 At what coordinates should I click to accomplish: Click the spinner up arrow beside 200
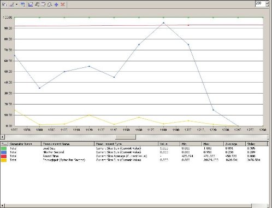click(x=268, y=2)
